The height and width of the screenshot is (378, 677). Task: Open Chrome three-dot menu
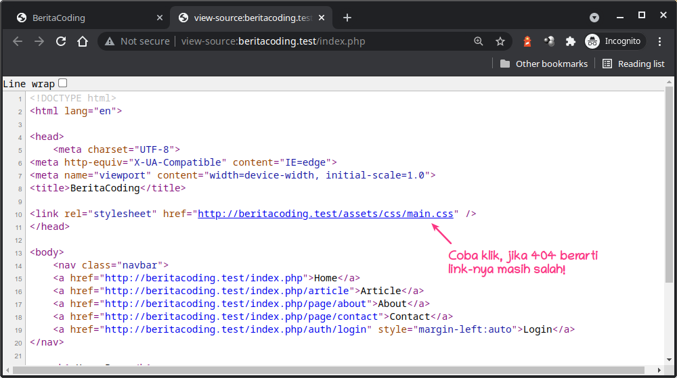pos(660,41)
